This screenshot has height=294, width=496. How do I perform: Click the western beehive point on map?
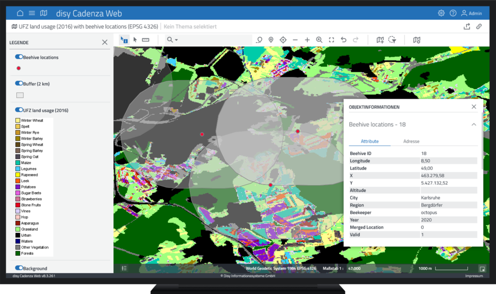coord(202,134)
